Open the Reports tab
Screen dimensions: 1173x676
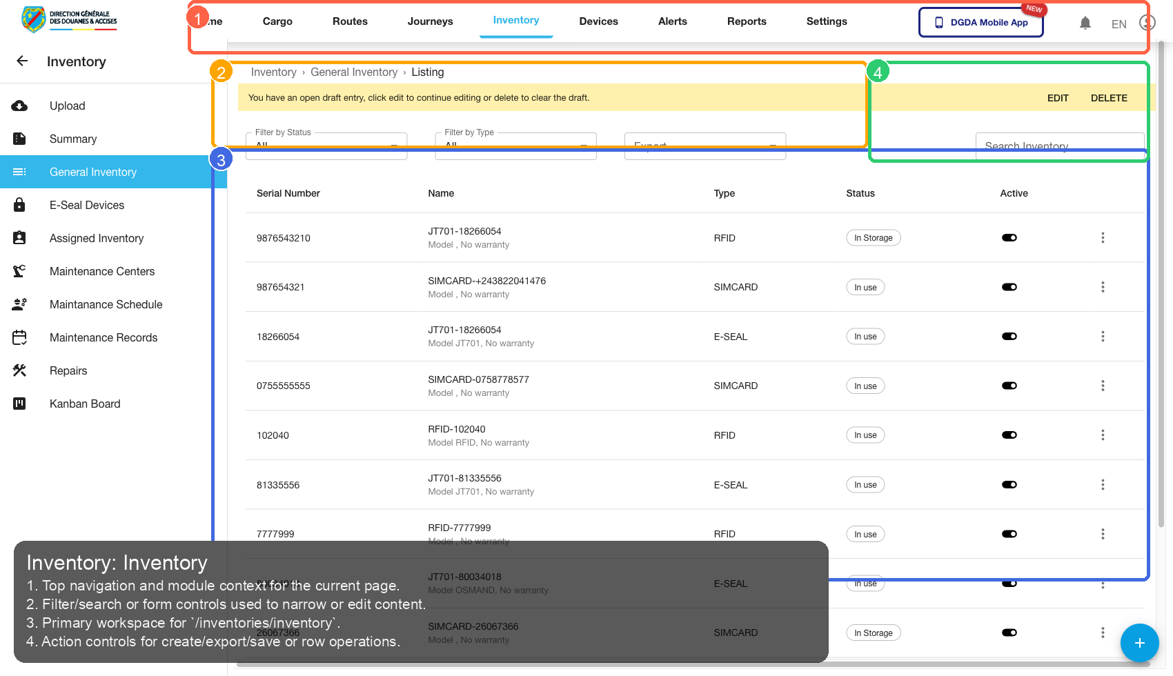pos(746,21)
